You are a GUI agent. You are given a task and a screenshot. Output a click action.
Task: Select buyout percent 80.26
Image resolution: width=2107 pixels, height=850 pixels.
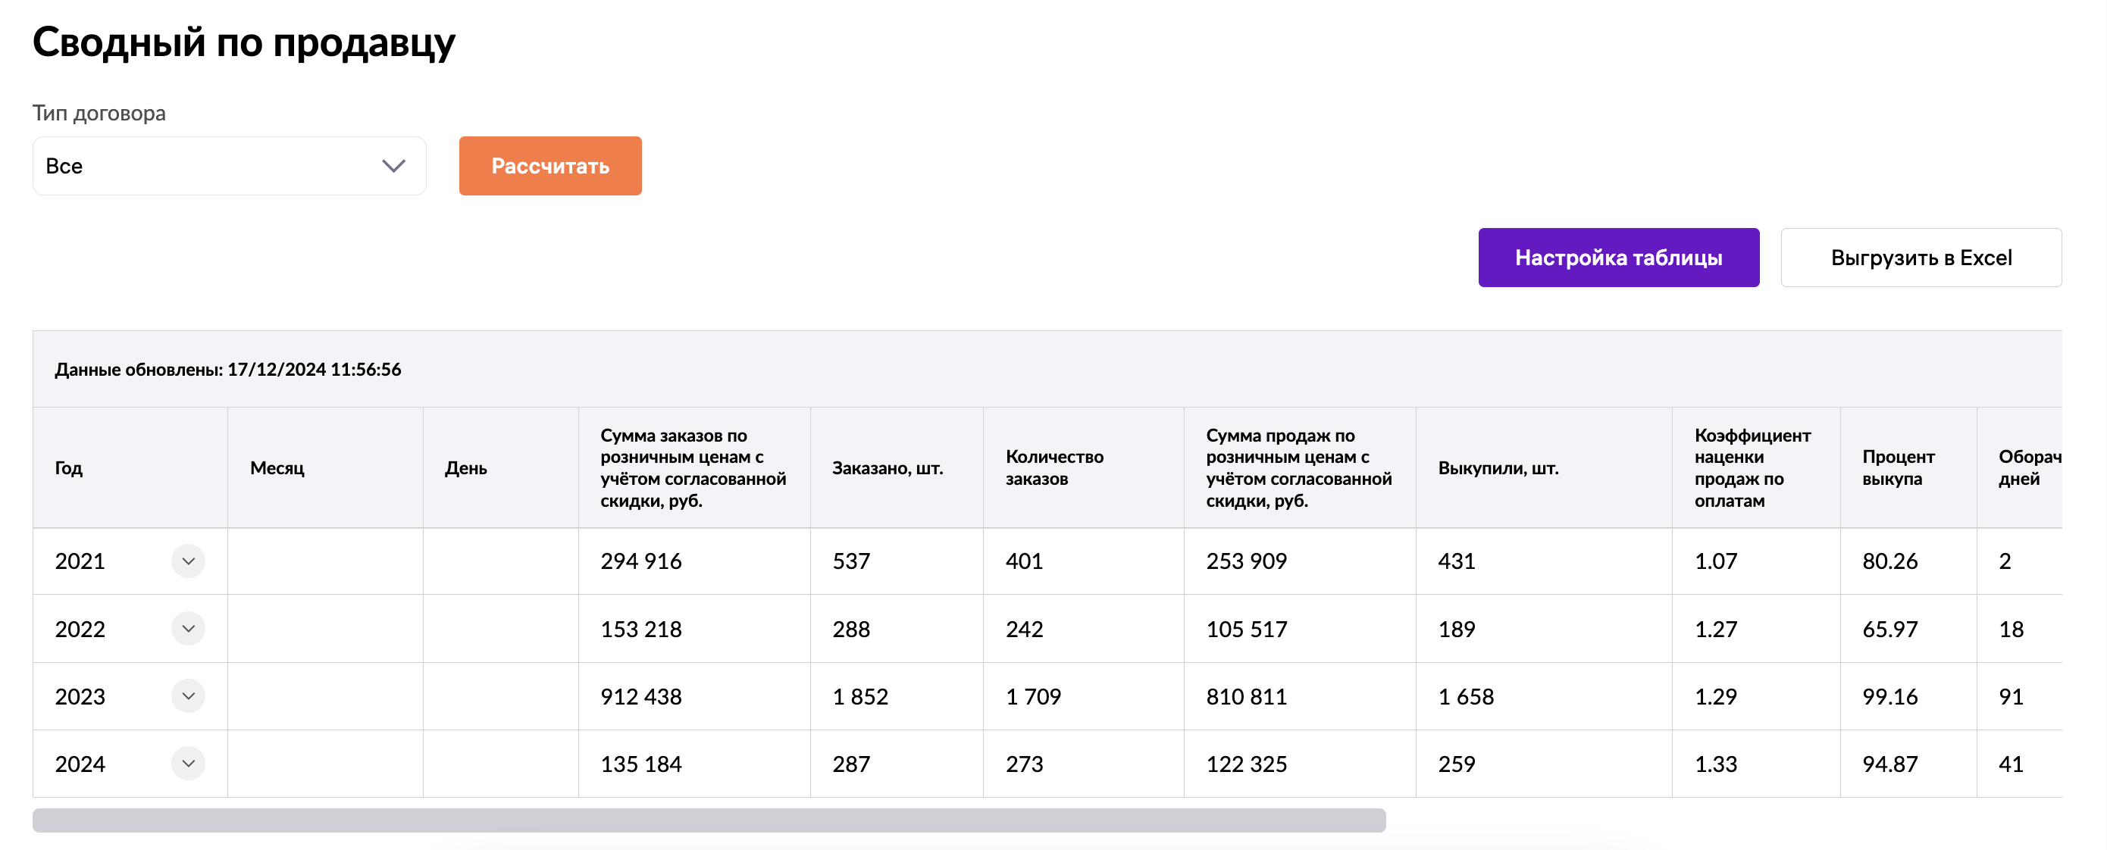(x=1890, y=561)
